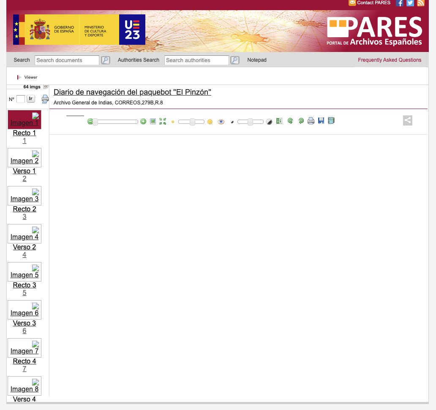The width and height of the screenshot is (436, 410).
Task: Click the fit-to-window green arrows icon
Action: (x=163, y=121)
